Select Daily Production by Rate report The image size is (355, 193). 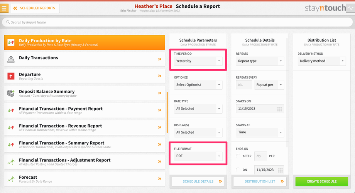[85, 42]
